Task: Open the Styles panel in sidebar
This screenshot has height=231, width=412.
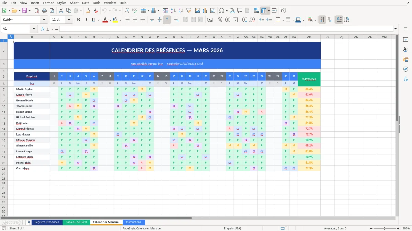Action: tap(405, 50)
